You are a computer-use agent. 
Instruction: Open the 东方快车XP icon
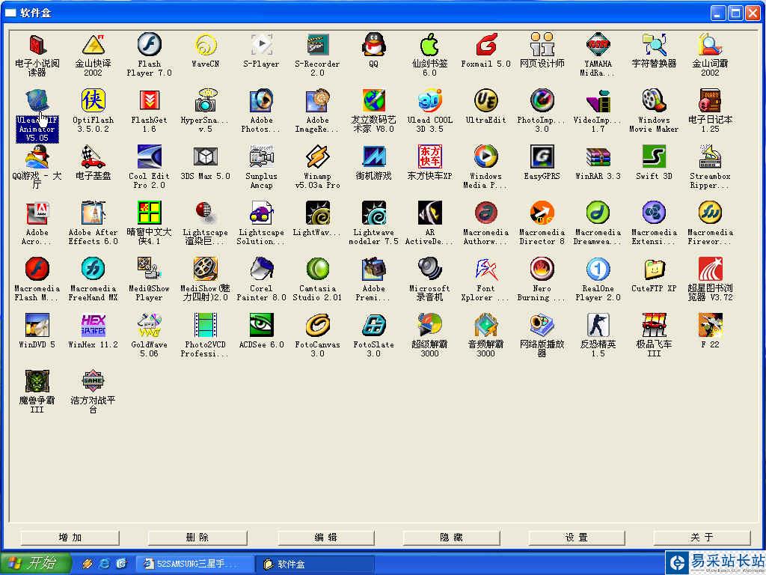click(x=430, y=157)
